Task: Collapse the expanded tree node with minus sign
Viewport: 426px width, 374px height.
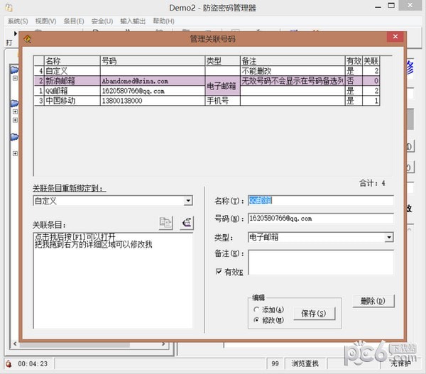Action: pos(15,78)
